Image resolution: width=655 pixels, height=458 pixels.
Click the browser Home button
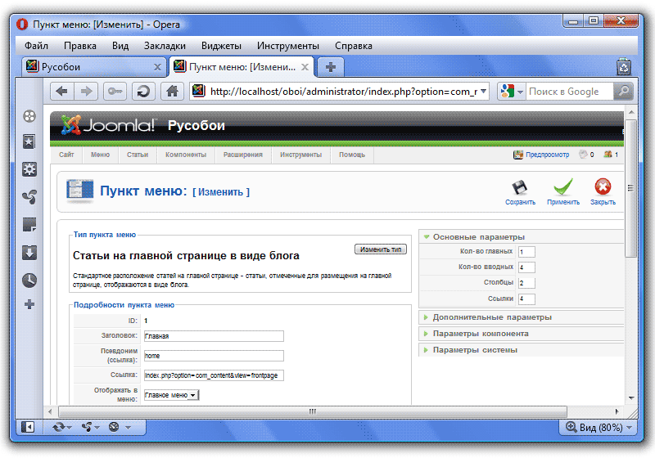171,92
